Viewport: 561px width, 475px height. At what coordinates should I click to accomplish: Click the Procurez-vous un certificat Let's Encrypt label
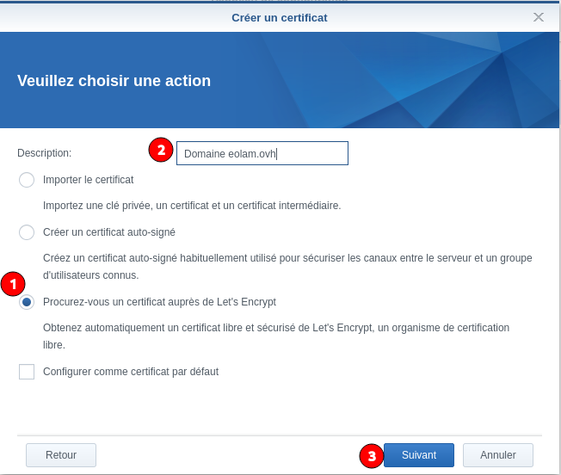click(159, 302)
